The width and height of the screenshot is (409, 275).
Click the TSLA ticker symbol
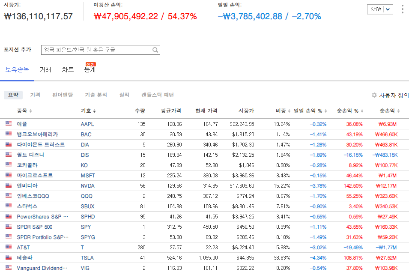[87, 257]
